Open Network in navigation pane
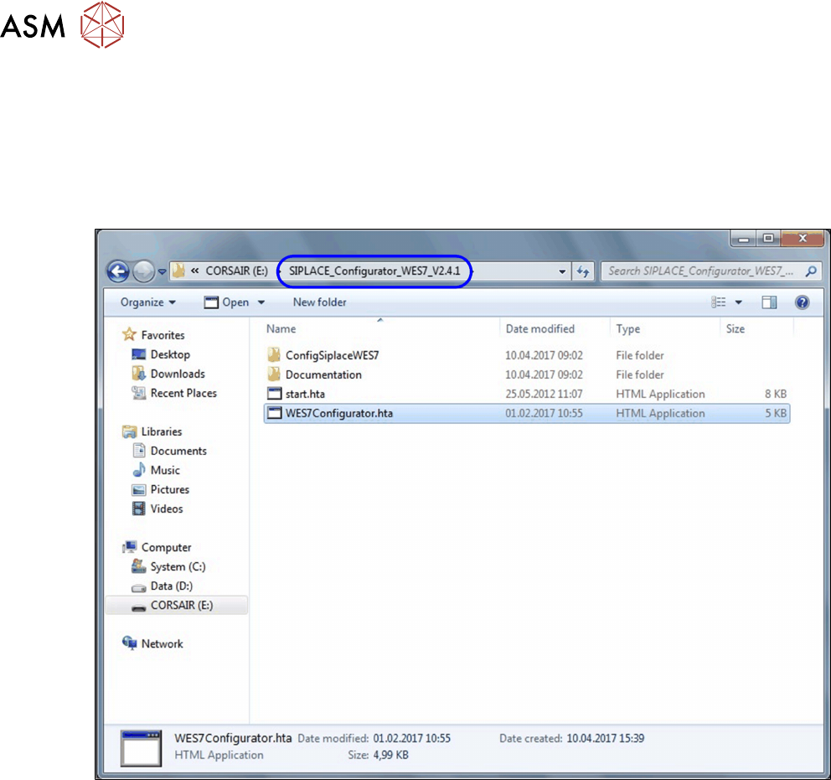The height and width of the screenshot is (780, 831). (162, 643)
